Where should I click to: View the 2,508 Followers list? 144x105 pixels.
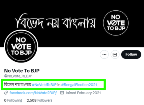click(x=40, y=100)
